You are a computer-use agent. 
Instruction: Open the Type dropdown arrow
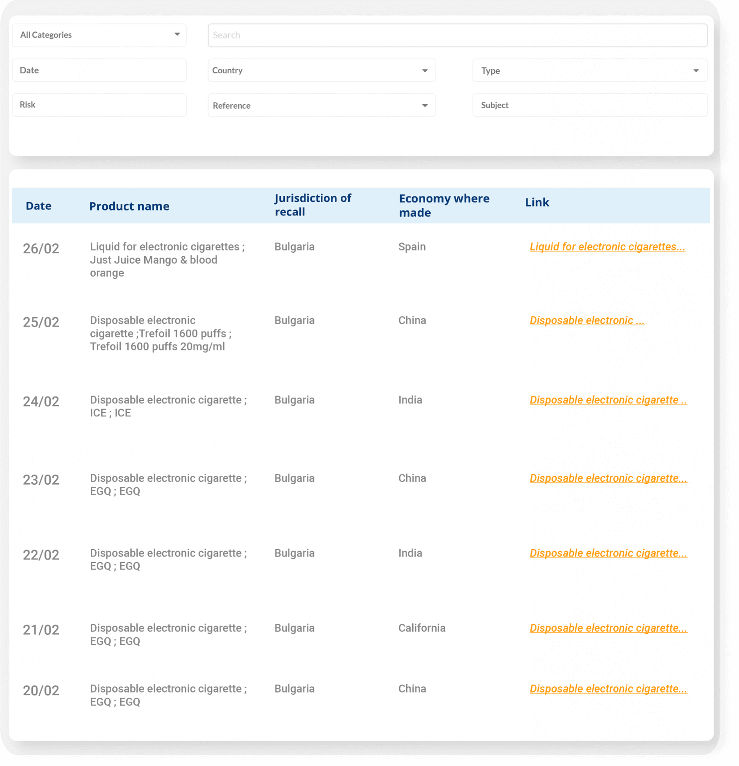[696, 71]
